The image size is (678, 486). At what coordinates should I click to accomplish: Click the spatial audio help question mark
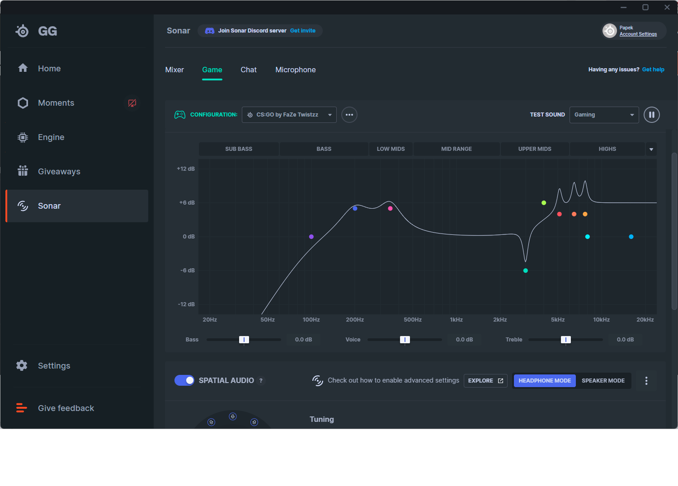point(261,381)
